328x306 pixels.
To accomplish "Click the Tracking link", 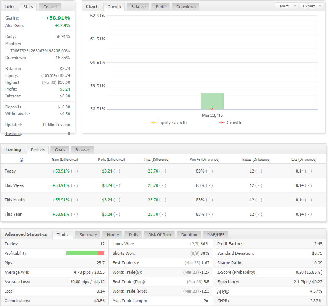I will point(14,133).
